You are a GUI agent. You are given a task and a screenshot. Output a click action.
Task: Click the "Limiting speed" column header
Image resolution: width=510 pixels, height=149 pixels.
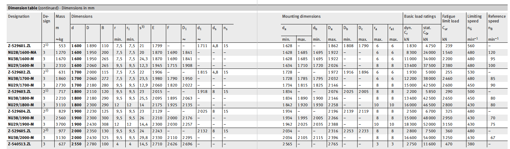474,18
